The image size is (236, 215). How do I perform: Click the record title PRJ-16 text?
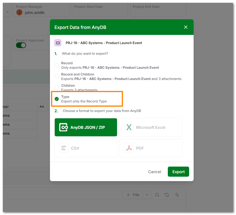click(x=104, y=43)
